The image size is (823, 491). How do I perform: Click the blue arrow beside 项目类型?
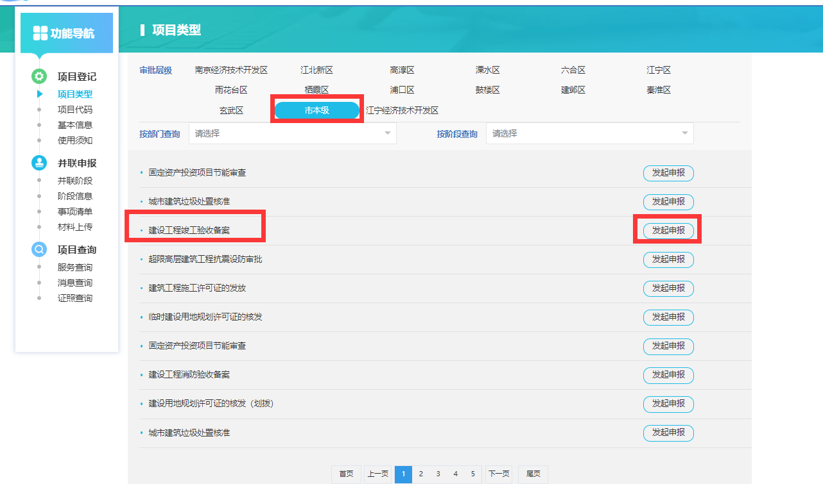tap(40, 94)
